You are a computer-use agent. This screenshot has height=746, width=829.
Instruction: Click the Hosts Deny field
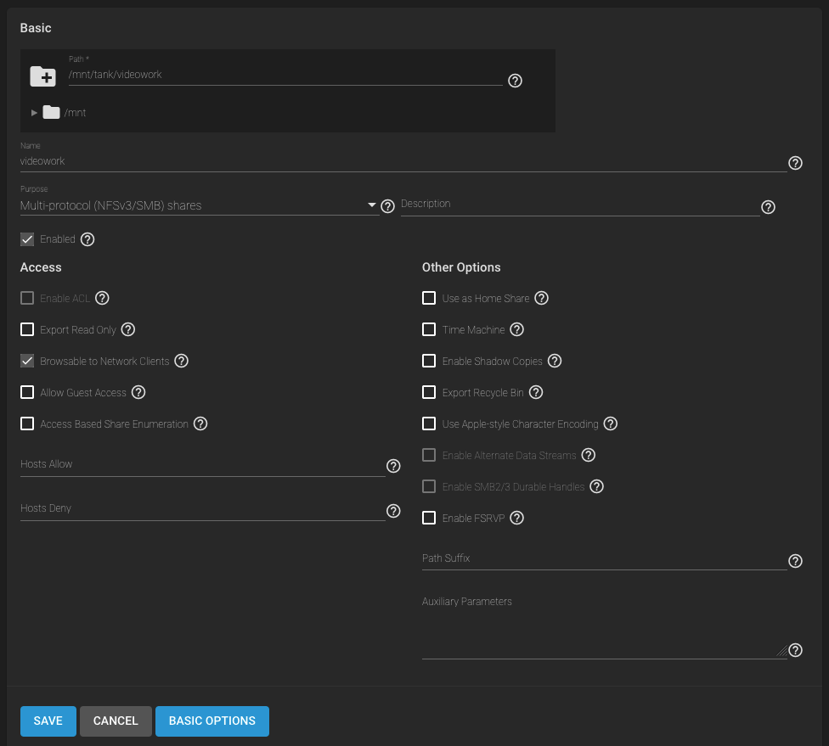click(x=202, y=509)
